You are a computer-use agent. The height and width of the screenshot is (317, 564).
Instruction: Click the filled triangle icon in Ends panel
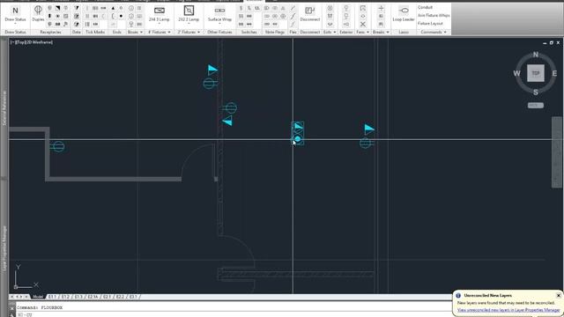pyautogui.click(x=113, y=8)
